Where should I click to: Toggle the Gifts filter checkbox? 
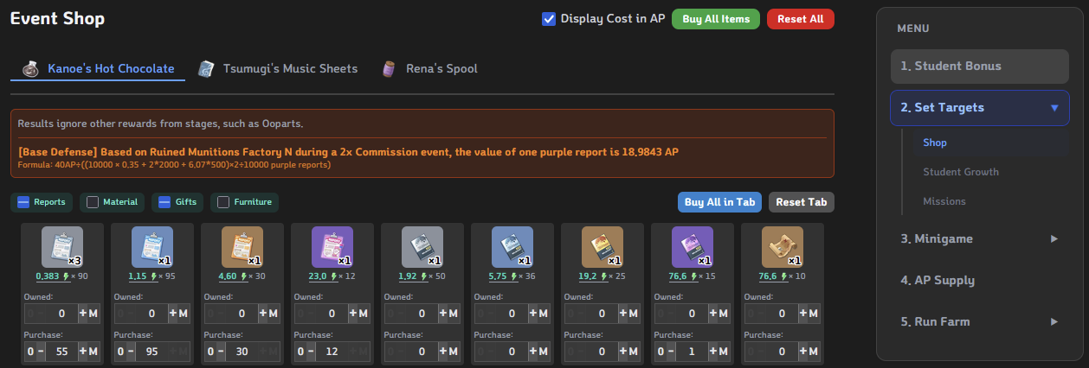164,202
